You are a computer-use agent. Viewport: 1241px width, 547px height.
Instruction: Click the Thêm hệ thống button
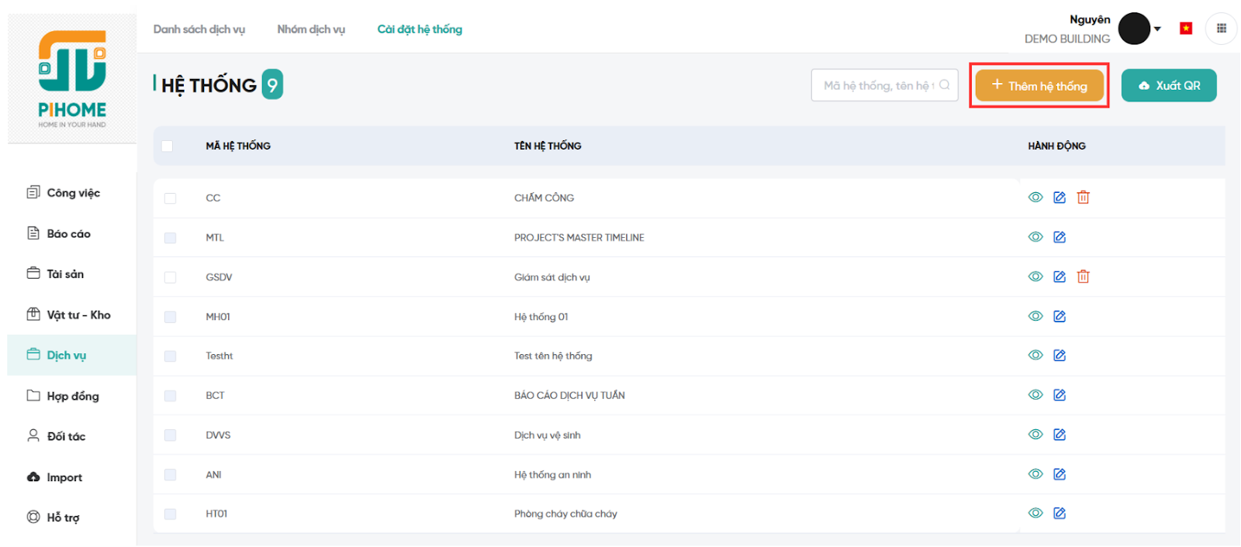click(1039, 85)
